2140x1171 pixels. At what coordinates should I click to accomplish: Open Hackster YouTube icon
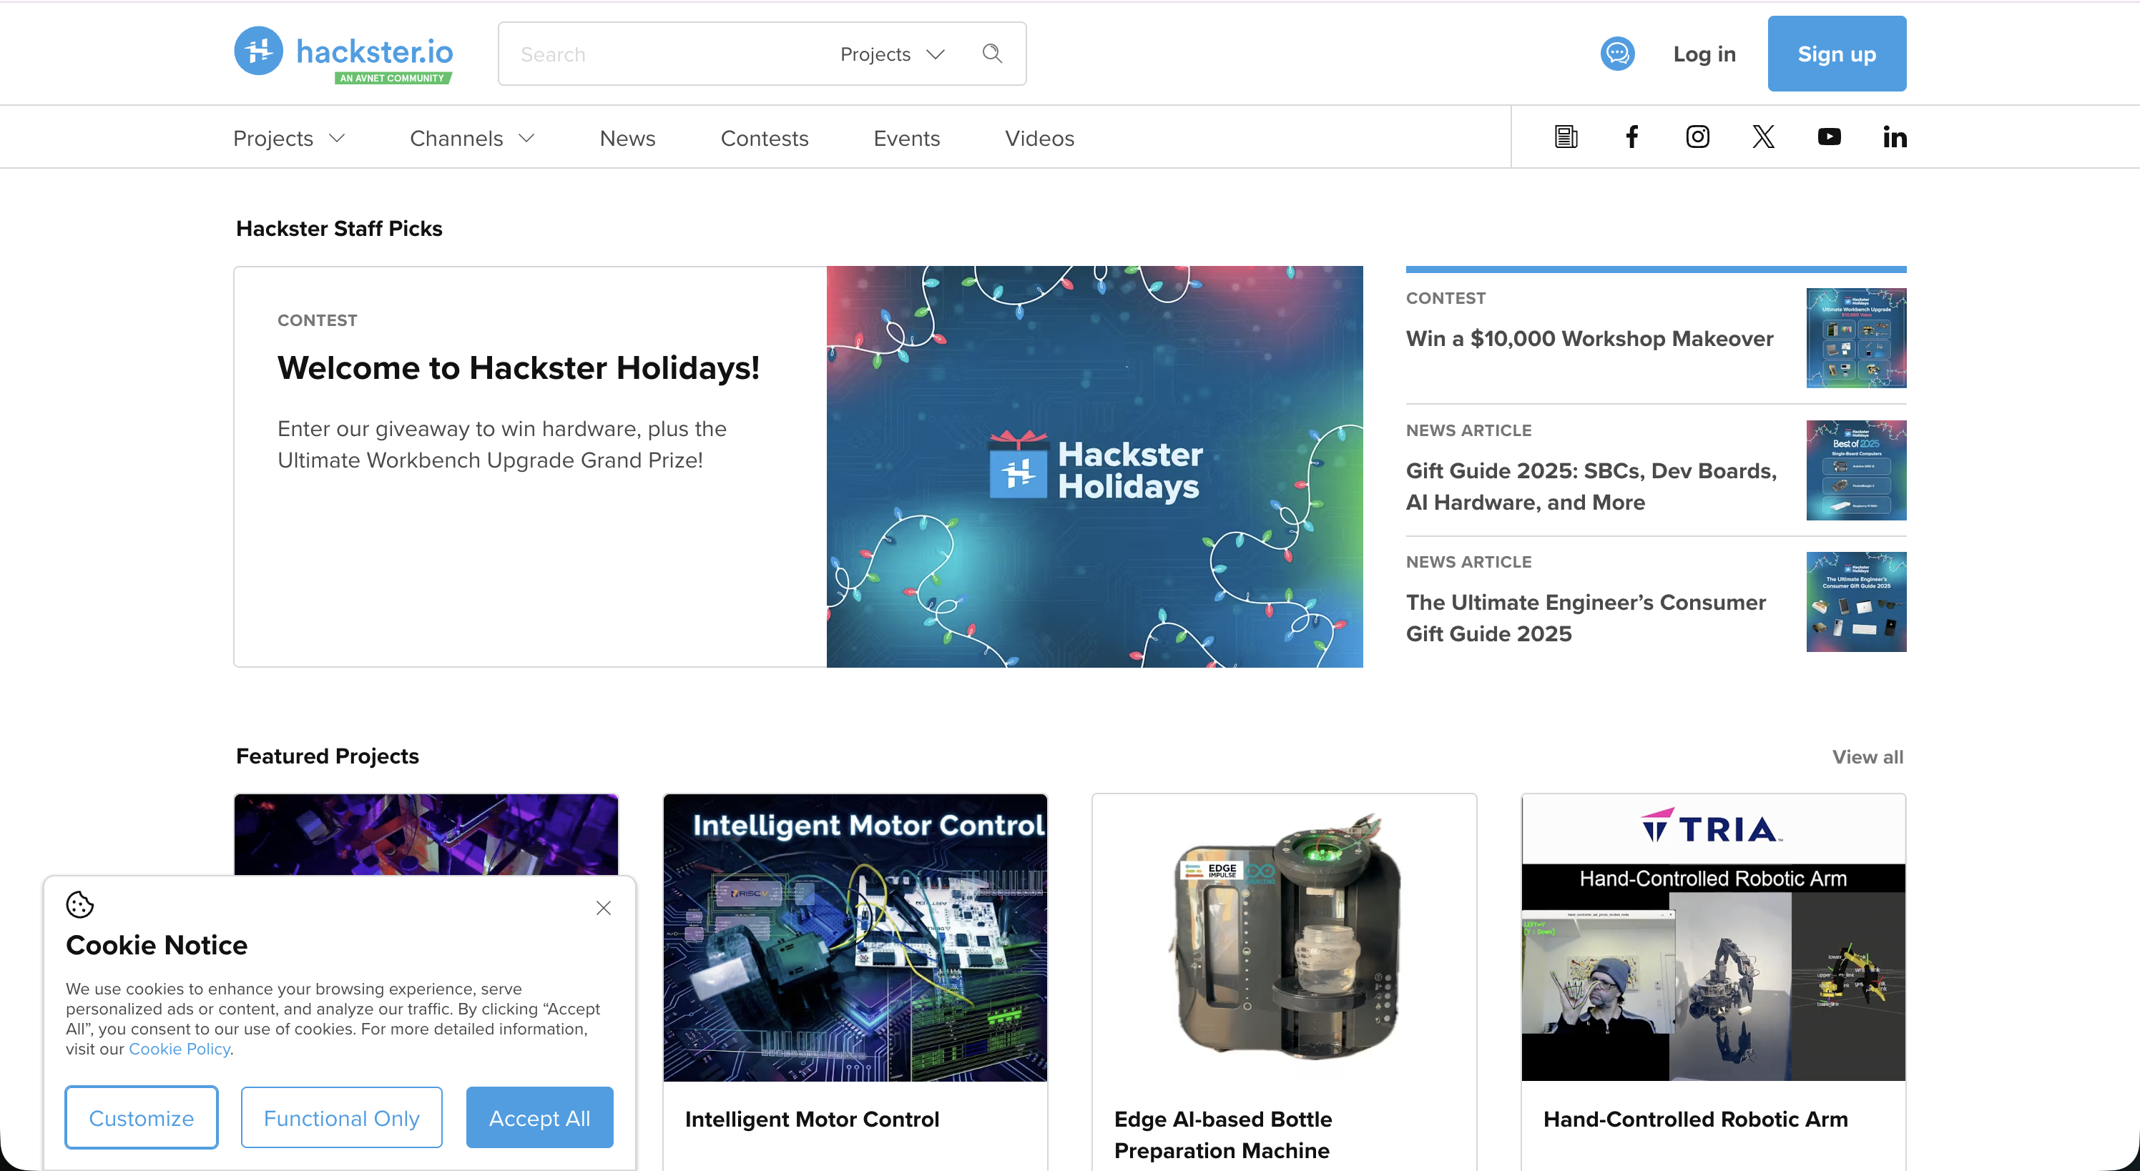[x=1828, y=137]
